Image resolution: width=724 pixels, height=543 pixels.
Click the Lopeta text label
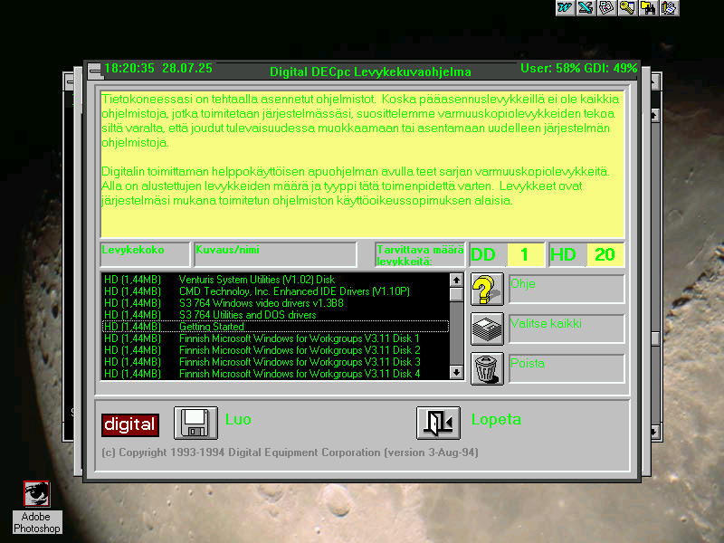tap(496, 420)
